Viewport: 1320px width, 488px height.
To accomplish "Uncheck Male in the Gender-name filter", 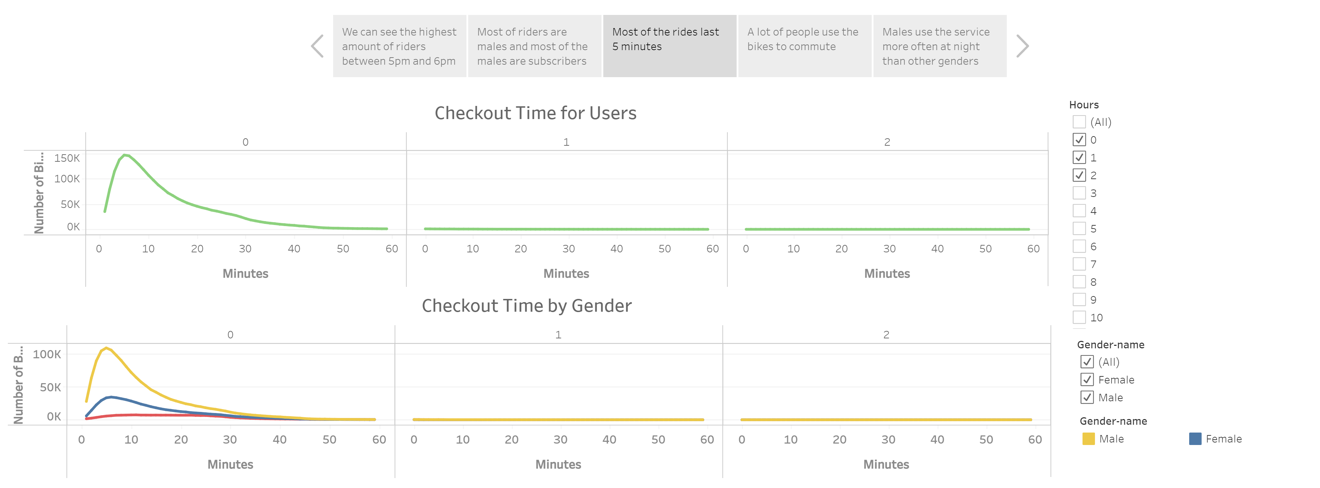I will point(1087,397).
